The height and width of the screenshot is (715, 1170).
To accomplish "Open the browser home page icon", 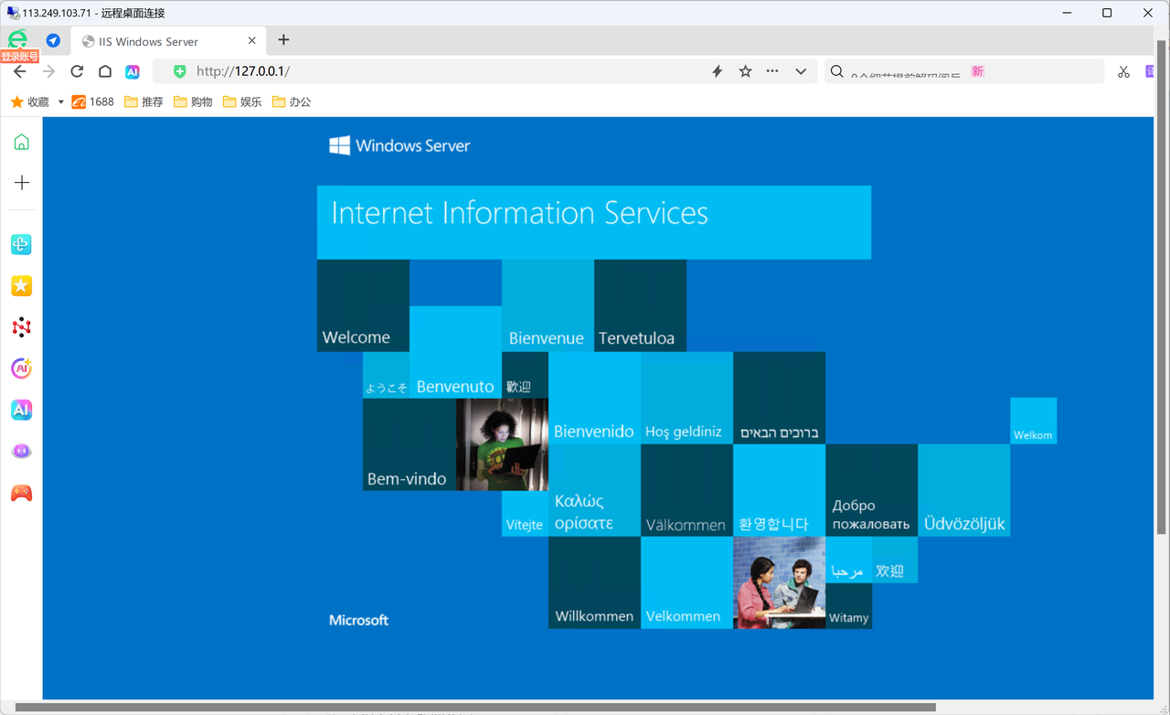I will coord(105,71).
